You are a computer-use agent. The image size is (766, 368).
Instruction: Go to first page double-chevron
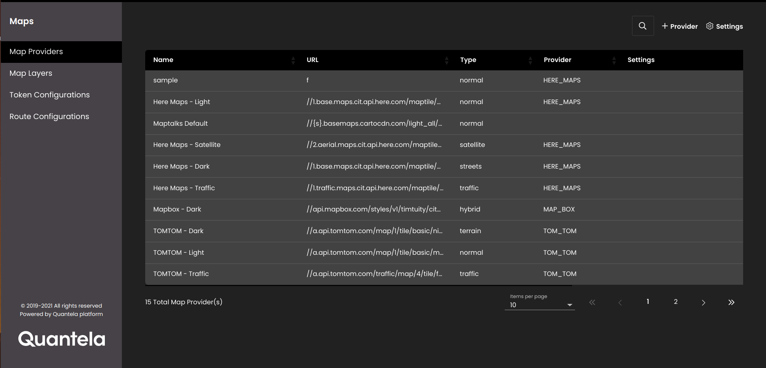592,302
